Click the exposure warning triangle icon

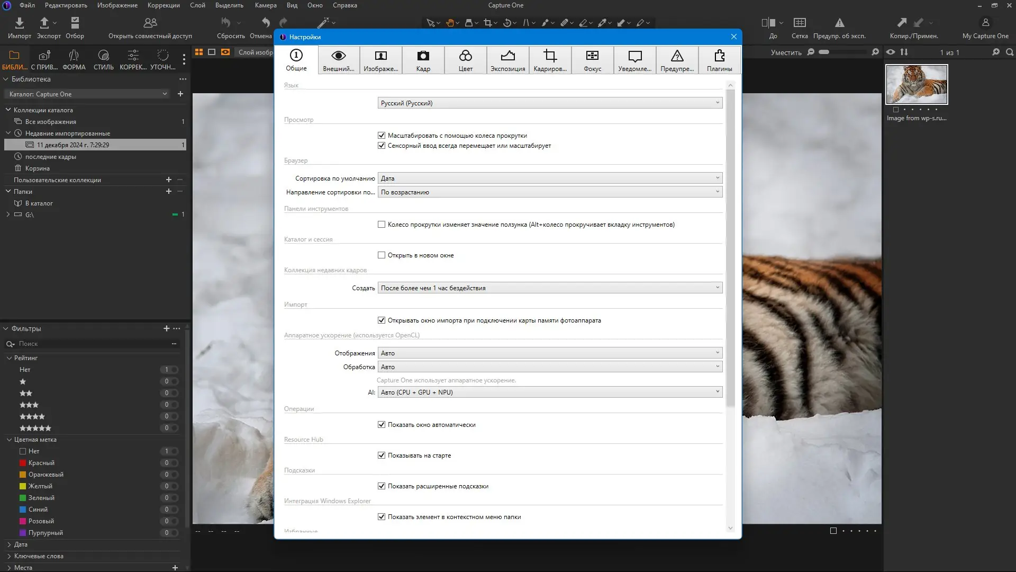[x=839, y=23]
